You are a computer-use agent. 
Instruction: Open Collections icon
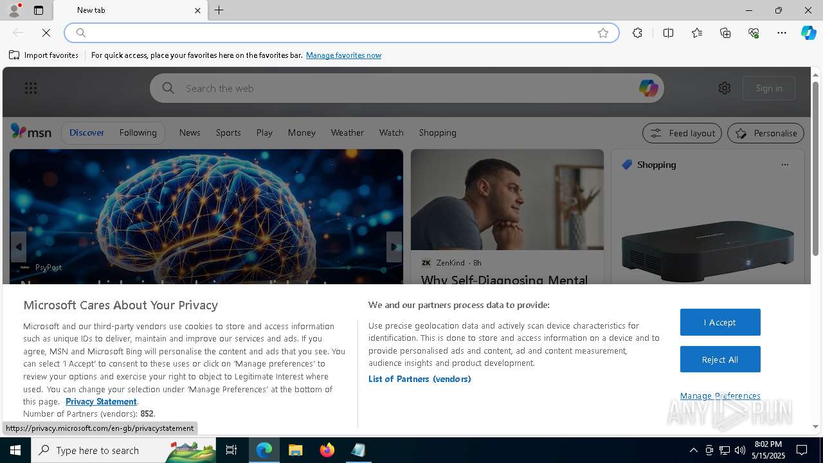tap(725, 33)
